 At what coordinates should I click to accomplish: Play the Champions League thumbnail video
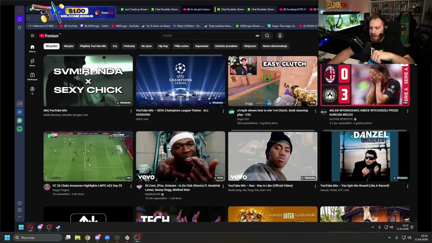pyautogui.click(x=181, y=81)
